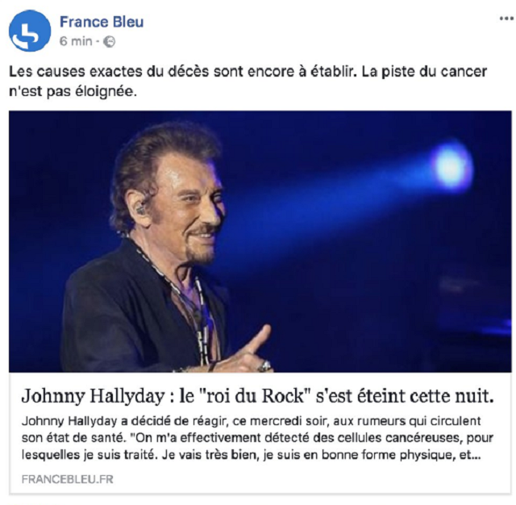Click the article description excerpt text
Viewport: 516px width, 505px height.
click(257, 438)
